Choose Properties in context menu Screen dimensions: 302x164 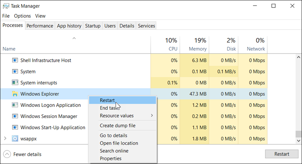tap(122, 158)
